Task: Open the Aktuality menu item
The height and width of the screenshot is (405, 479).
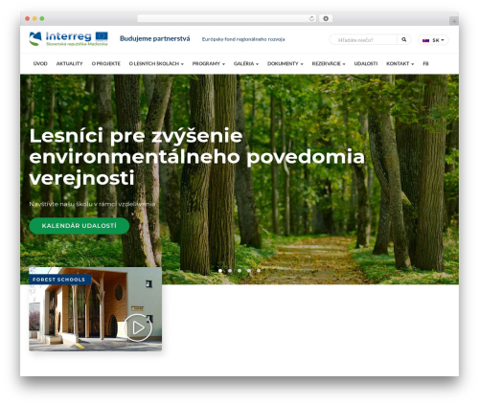Action: coord(69,64)
